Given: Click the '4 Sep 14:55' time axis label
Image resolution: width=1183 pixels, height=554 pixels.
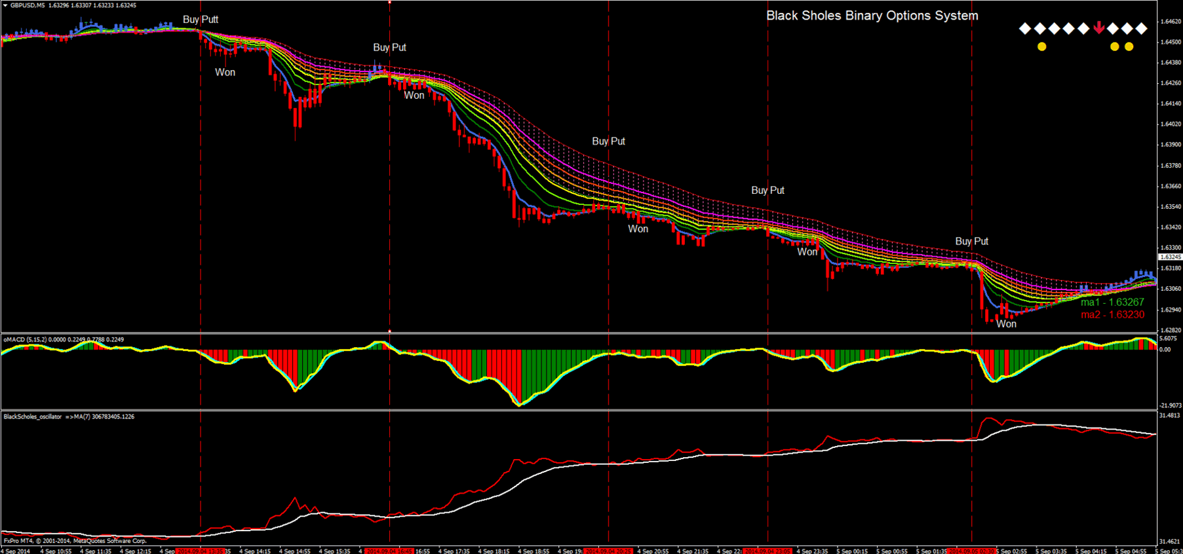Looking at the screenshot, I should [295, 551].
